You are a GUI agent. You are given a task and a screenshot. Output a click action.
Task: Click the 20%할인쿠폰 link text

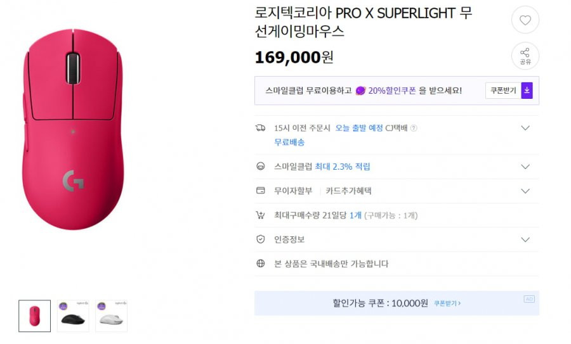click(392, 91)
